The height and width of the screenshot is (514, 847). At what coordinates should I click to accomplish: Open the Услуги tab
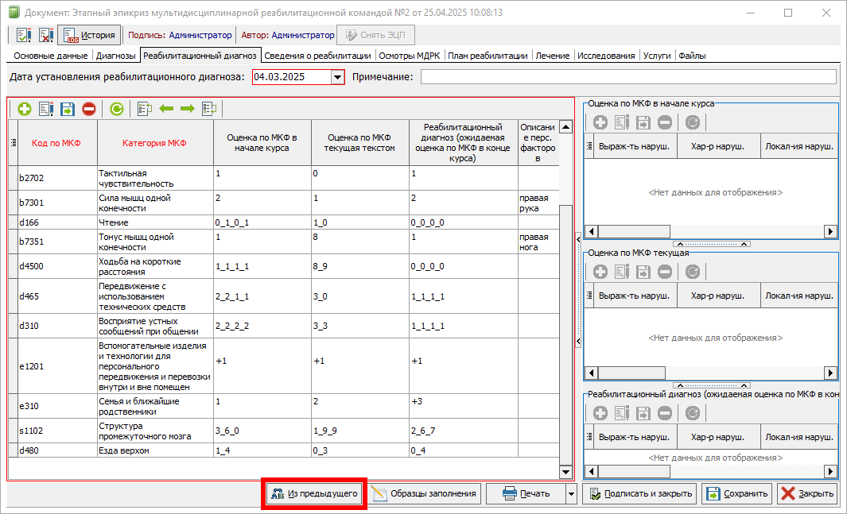(657, 56)
